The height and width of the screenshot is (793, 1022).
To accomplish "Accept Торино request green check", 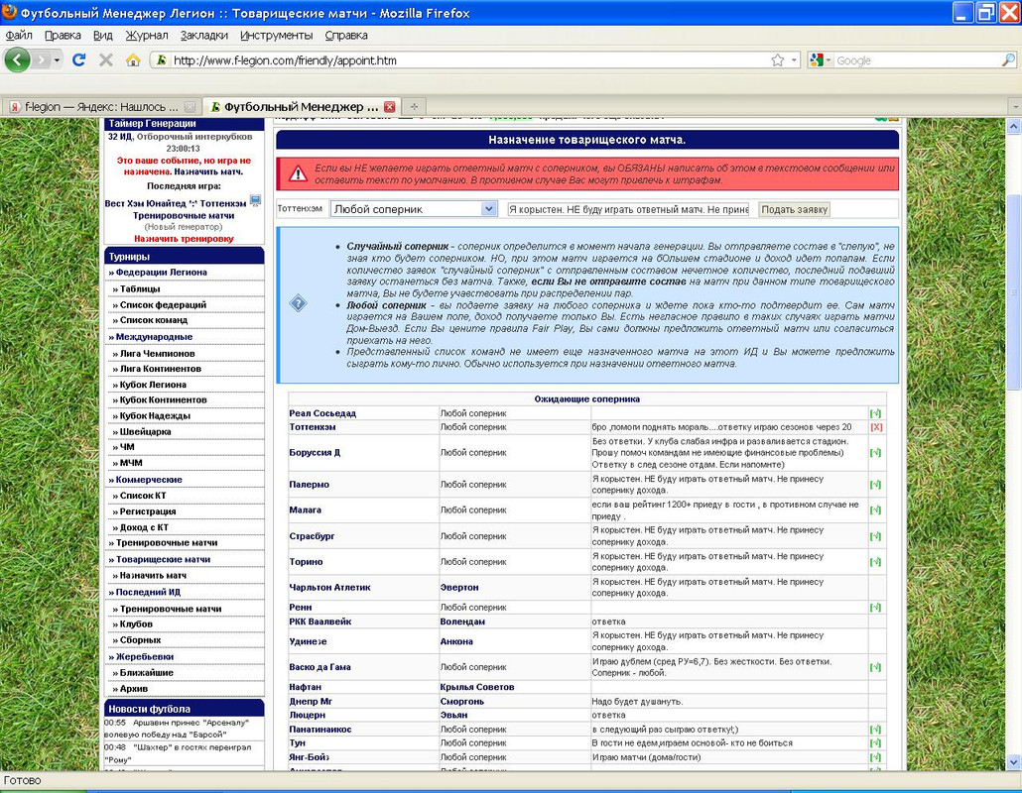I will [875, 561].
